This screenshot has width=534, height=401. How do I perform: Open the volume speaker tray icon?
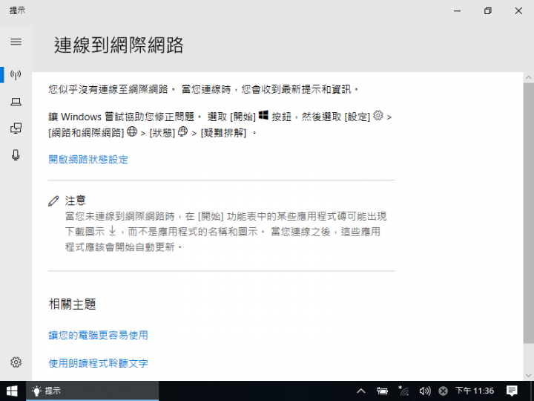pos(425,391)
